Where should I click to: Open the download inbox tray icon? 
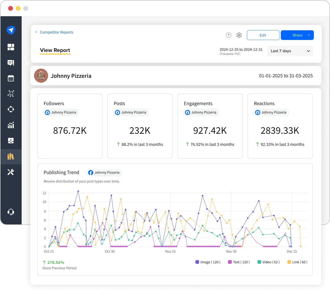pyautogui.click(x=11, y=141)
